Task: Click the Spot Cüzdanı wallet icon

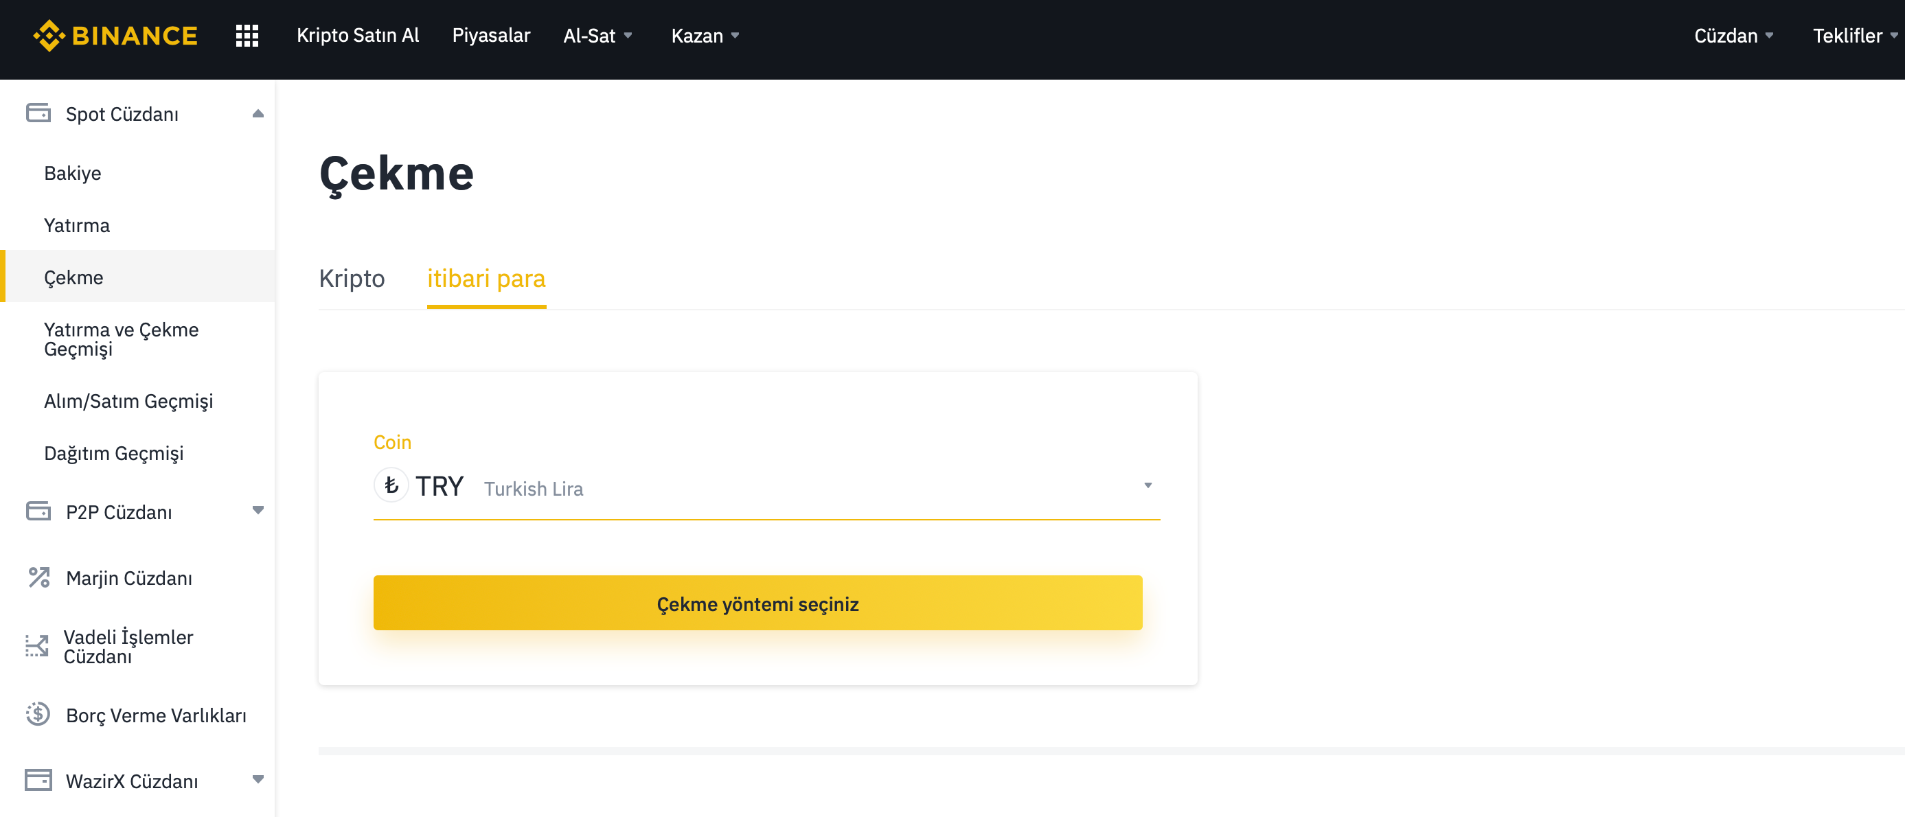Action: (x=38, y=113)
